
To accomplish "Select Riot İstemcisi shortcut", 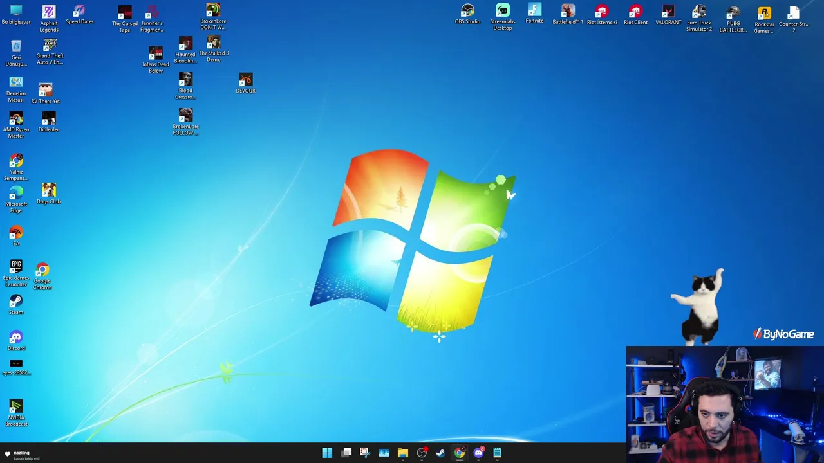I will pyautogui.click(x=602, y=15).
